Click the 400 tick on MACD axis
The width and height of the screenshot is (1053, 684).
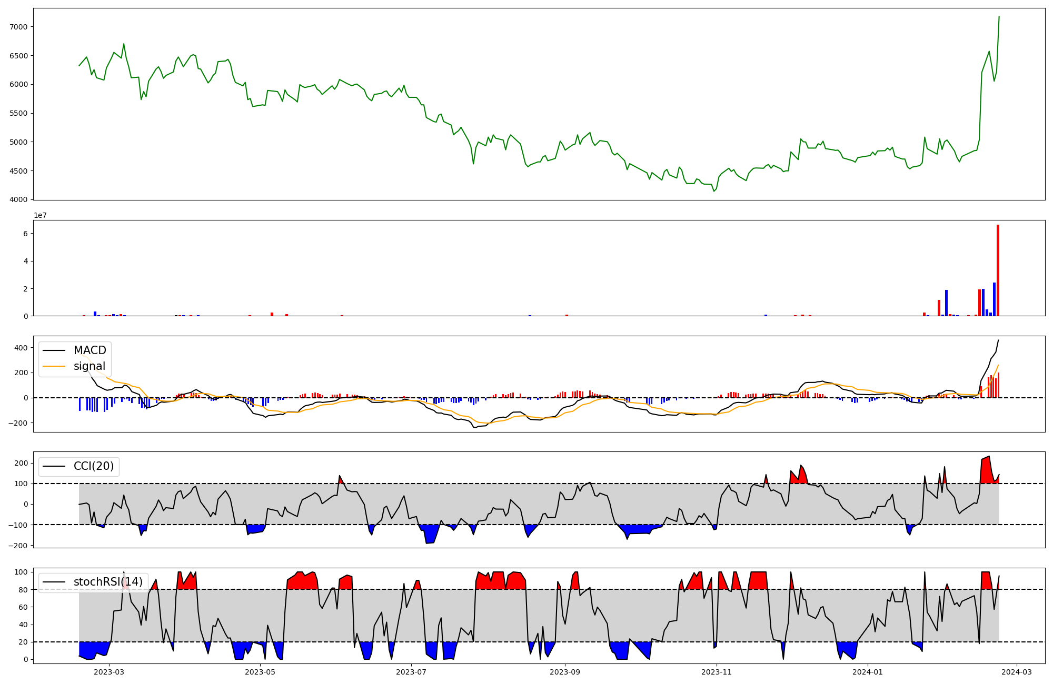click(x=22, y=348)
